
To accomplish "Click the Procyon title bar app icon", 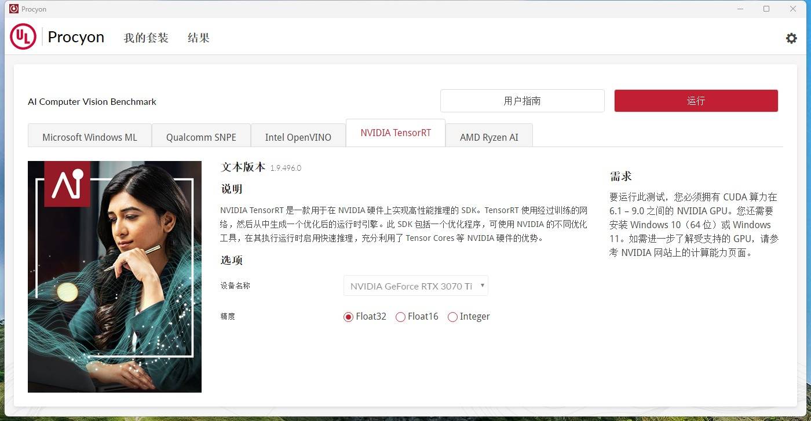I will tap(13, 9).
